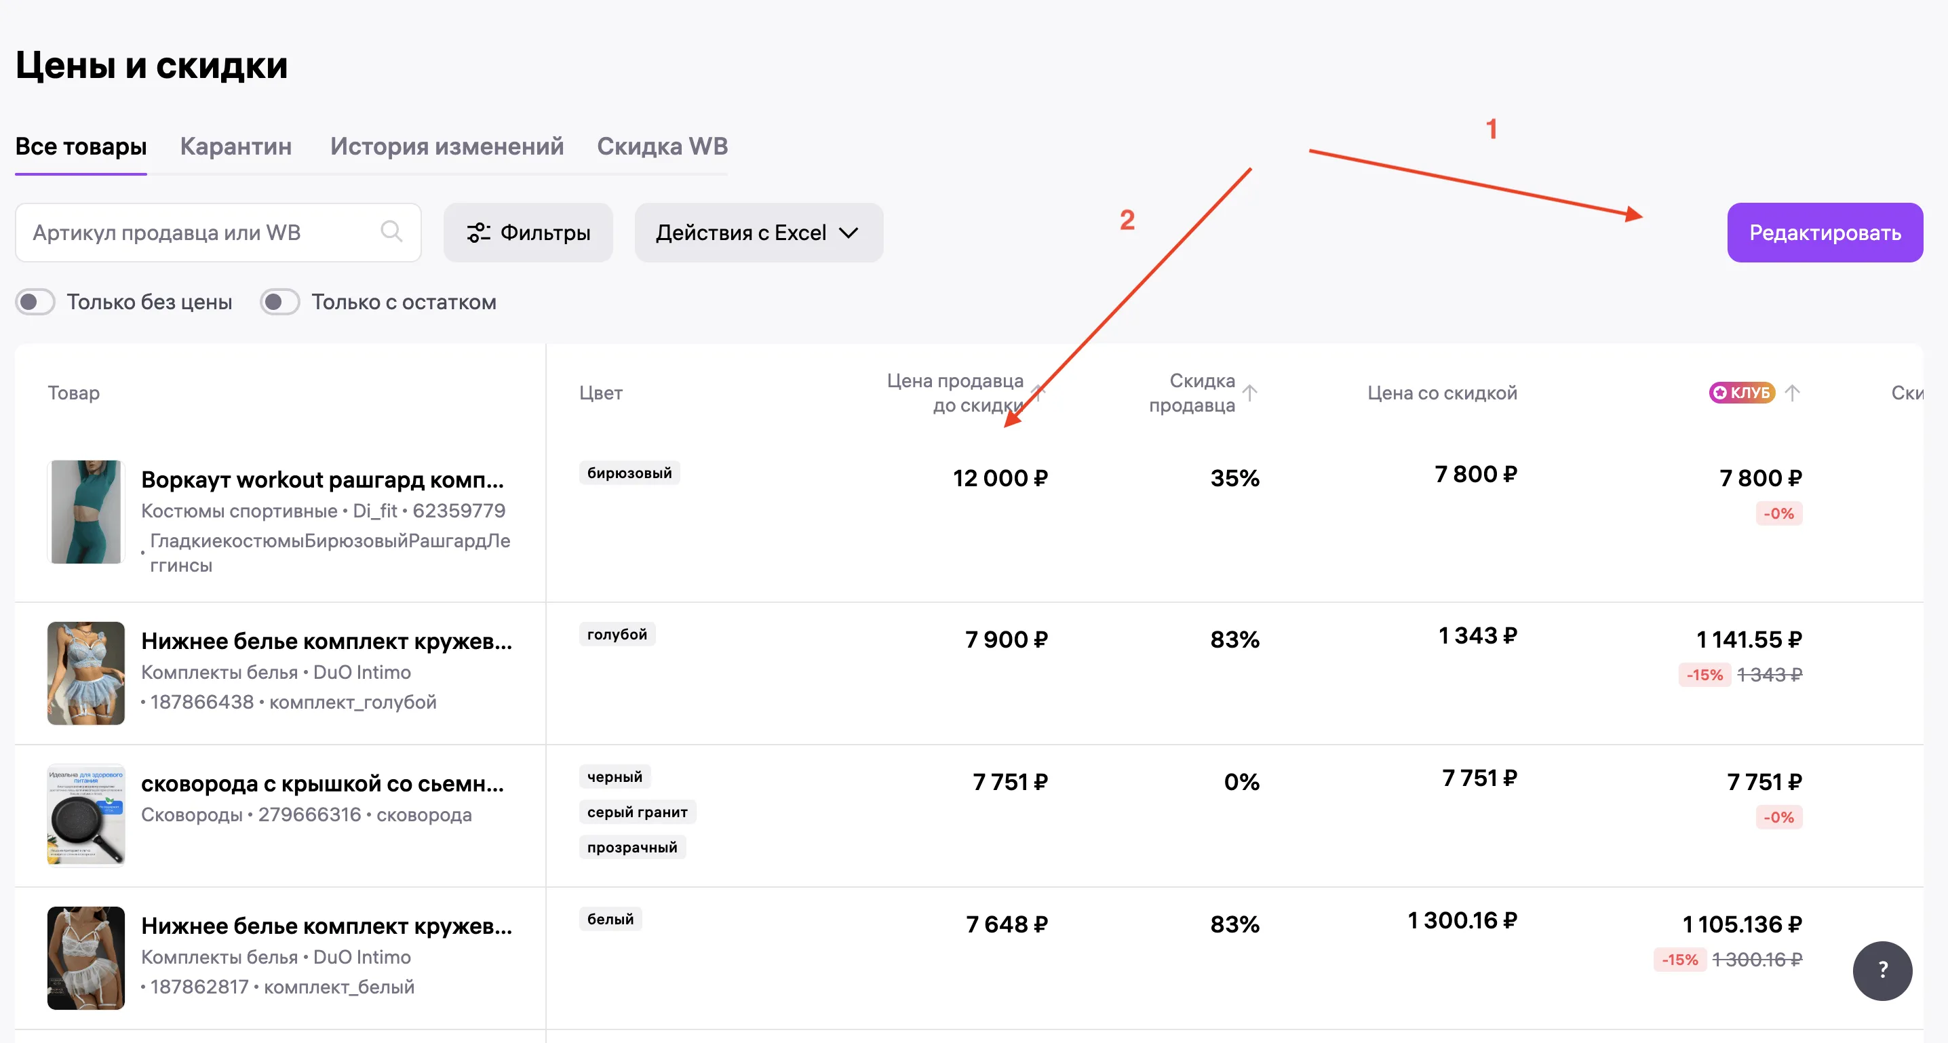Open help question mark button

[x=1882, y=970]
